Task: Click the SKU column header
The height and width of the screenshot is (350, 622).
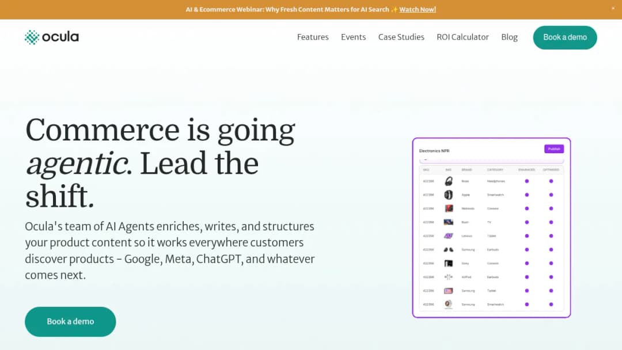Action: coord(426,170)
